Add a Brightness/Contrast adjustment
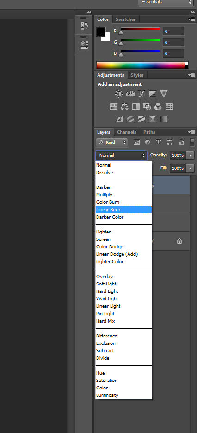The height and width of the screenshot is (433, 197). 119,94
